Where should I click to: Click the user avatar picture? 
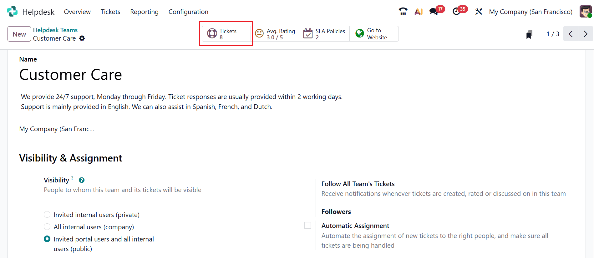click(x=586, y=12)
